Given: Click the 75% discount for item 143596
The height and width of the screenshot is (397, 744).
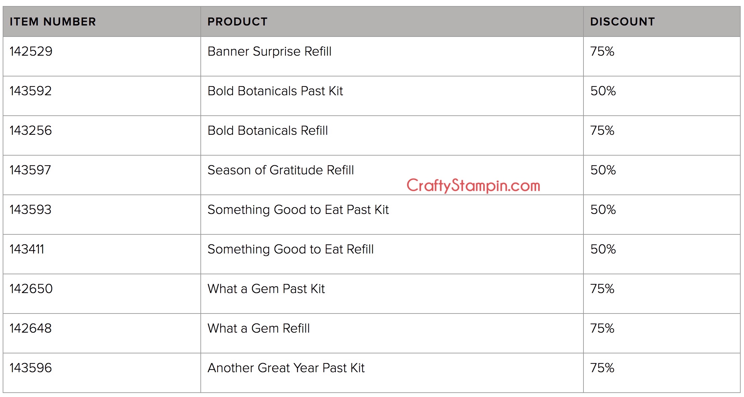Looking at the screenshot, I should (602, 368).
